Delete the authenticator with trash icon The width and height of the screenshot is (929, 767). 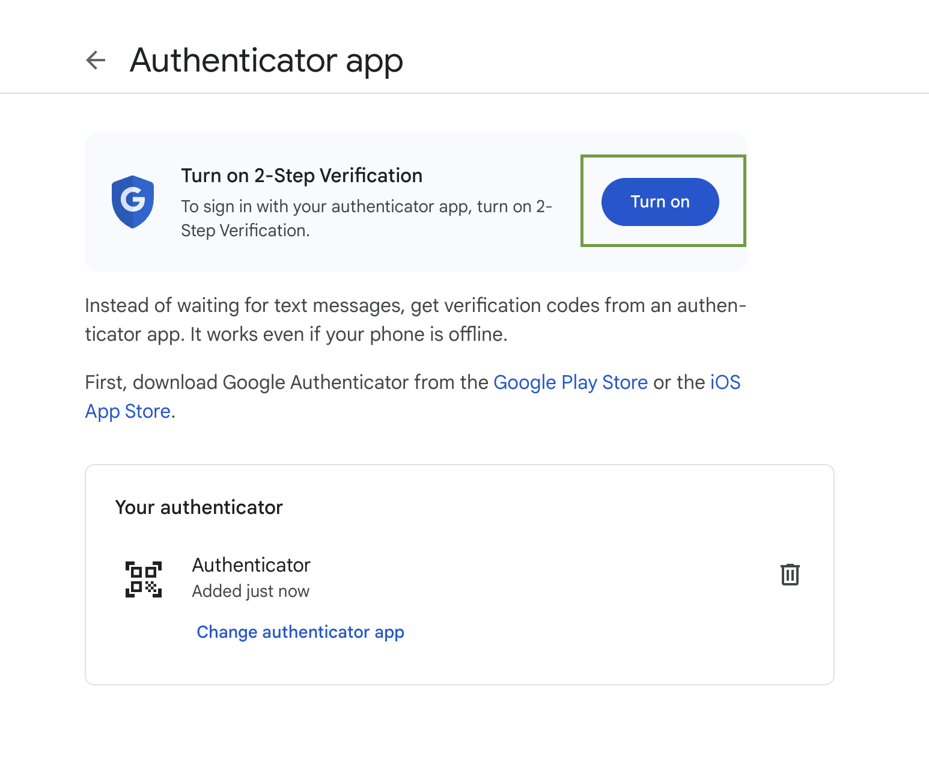[790, 575]
